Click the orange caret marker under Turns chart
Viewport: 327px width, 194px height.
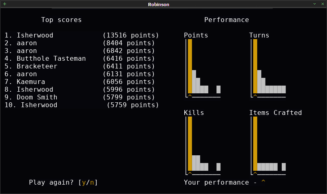[x=255, y=96]
